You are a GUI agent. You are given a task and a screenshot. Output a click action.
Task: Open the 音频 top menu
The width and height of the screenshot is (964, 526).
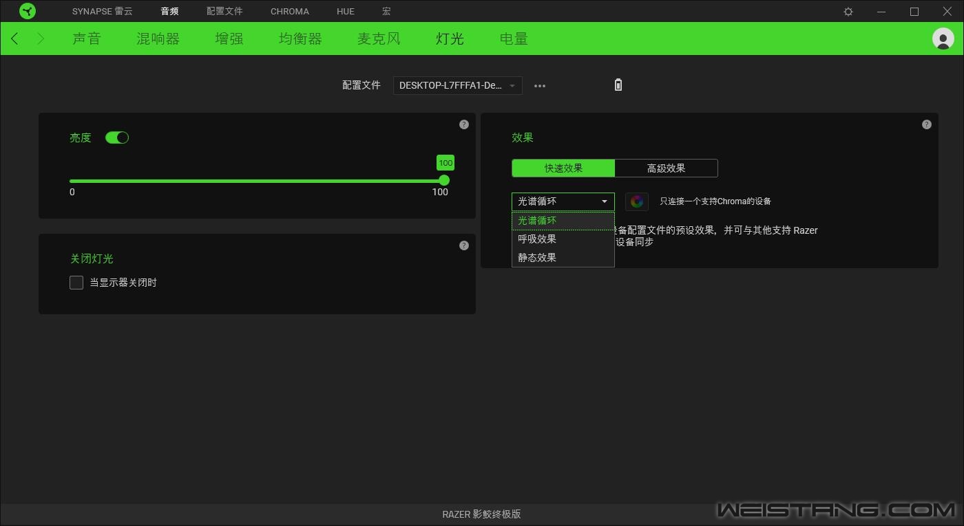169,12
